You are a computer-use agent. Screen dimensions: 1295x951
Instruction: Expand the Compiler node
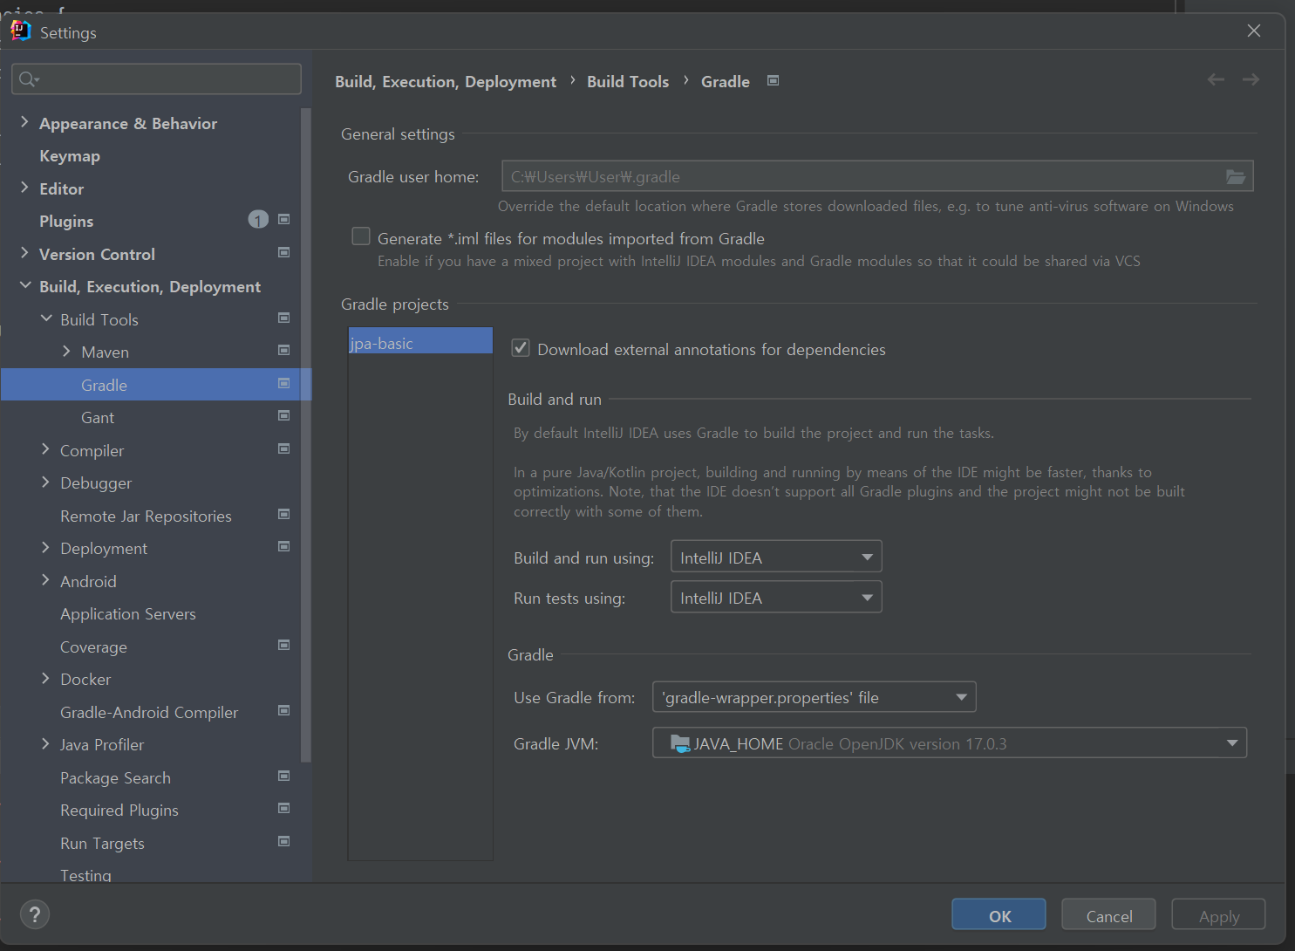pos(45,449)
